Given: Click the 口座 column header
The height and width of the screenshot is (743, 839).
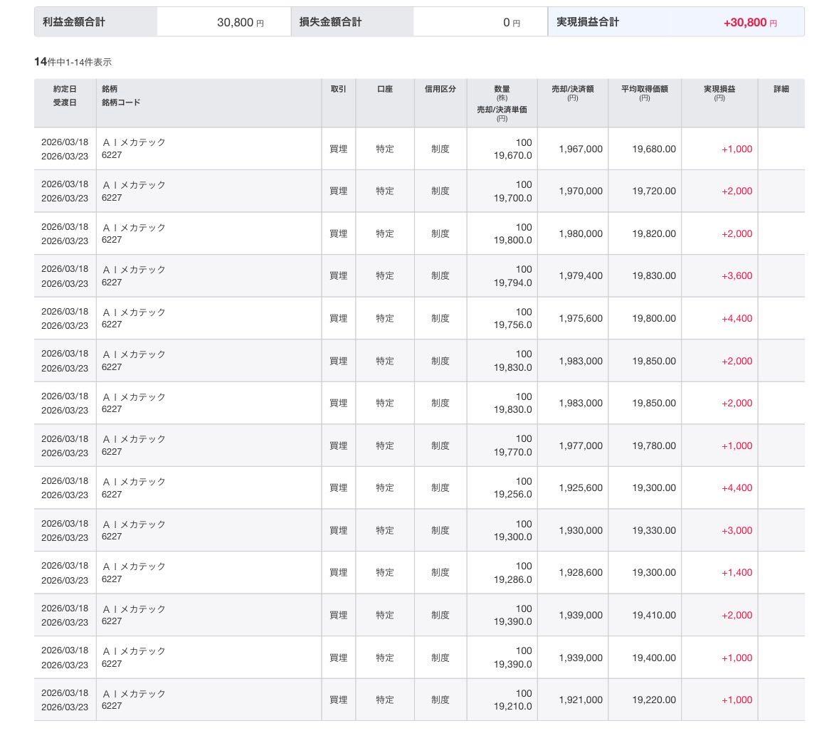Looking at the screenshot, I should 385,89.
